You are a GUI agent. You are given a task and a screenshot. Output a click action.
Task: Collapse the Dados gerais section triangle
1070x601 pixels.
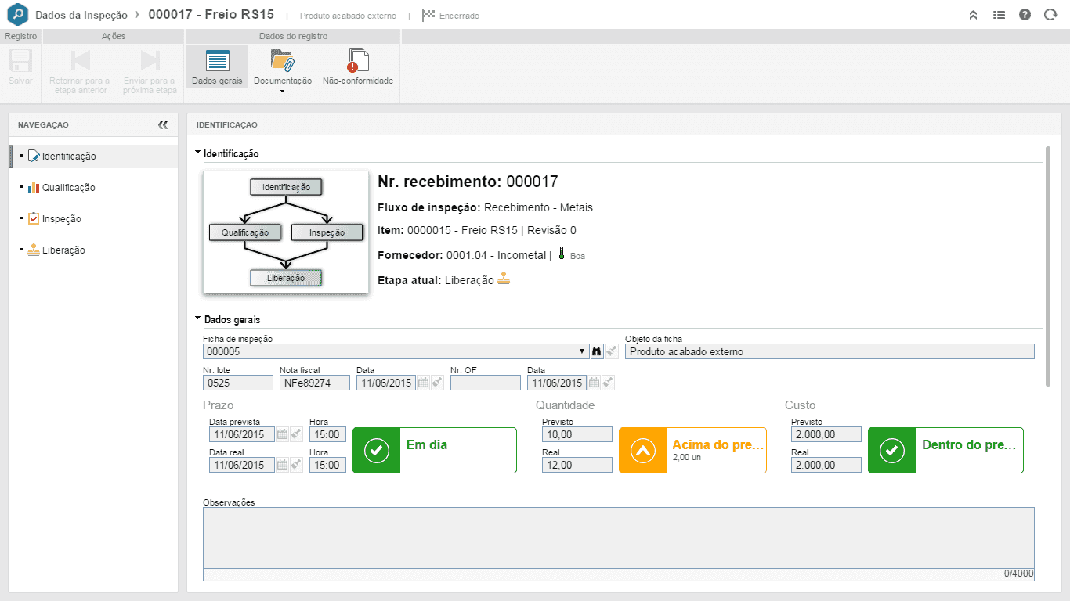tap(198, 318)
